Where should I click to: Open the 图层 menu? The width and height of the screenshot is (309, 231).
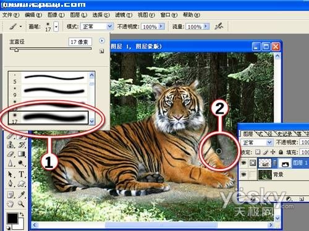point(78,15)
